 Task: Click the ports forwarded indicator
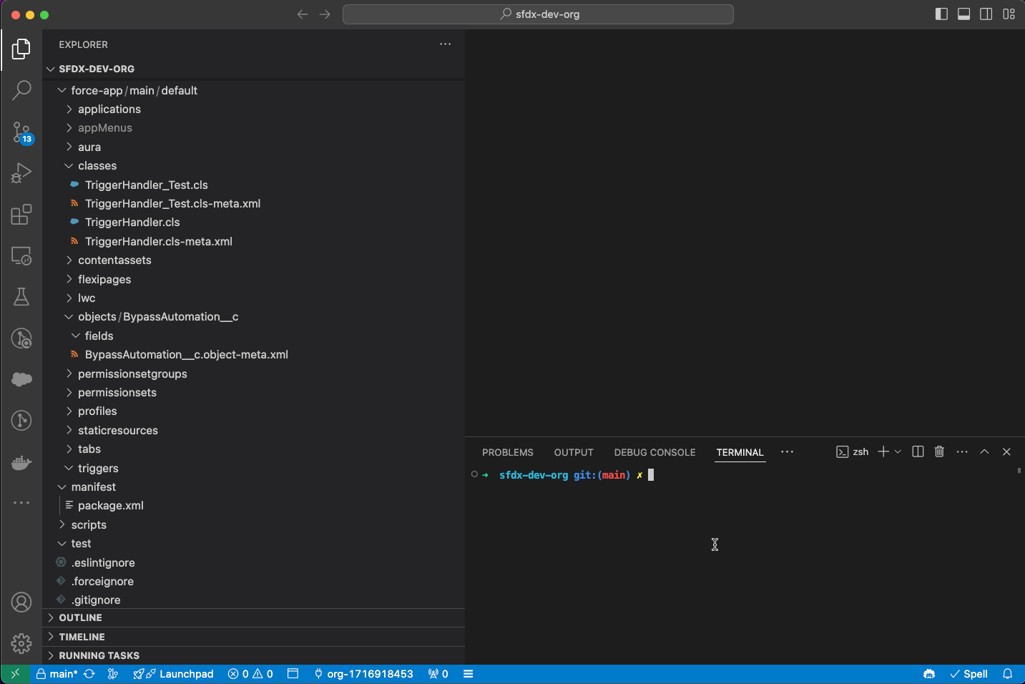point(438,674)
